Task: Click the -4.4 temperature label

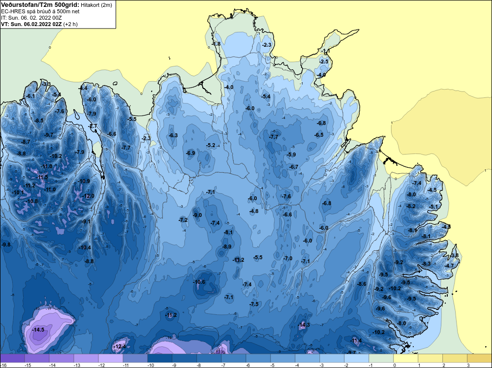Action: pos(83,88)
